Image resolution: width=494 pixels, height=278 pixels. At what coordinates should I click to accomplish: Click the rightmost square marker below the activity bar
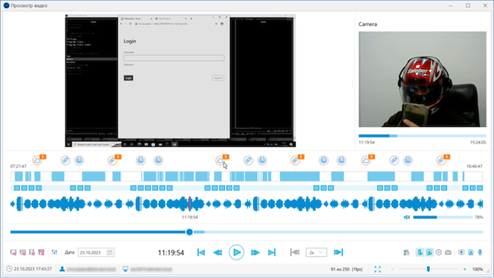[x=480, y=188]
